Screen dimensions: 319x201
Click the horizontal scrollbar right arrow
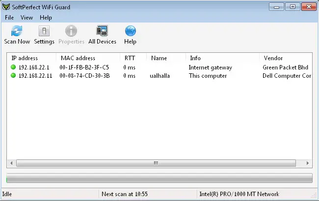(x=307, y=163)
